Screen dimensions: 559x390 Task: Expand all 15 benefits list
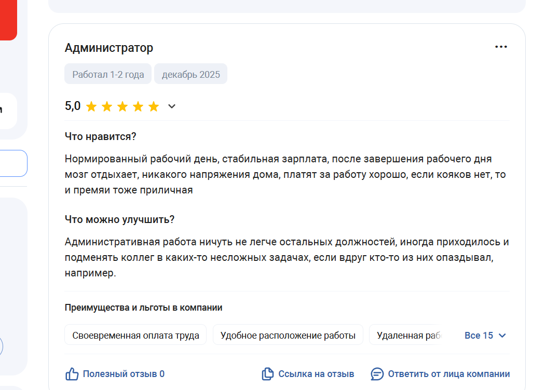click(479, 336)
